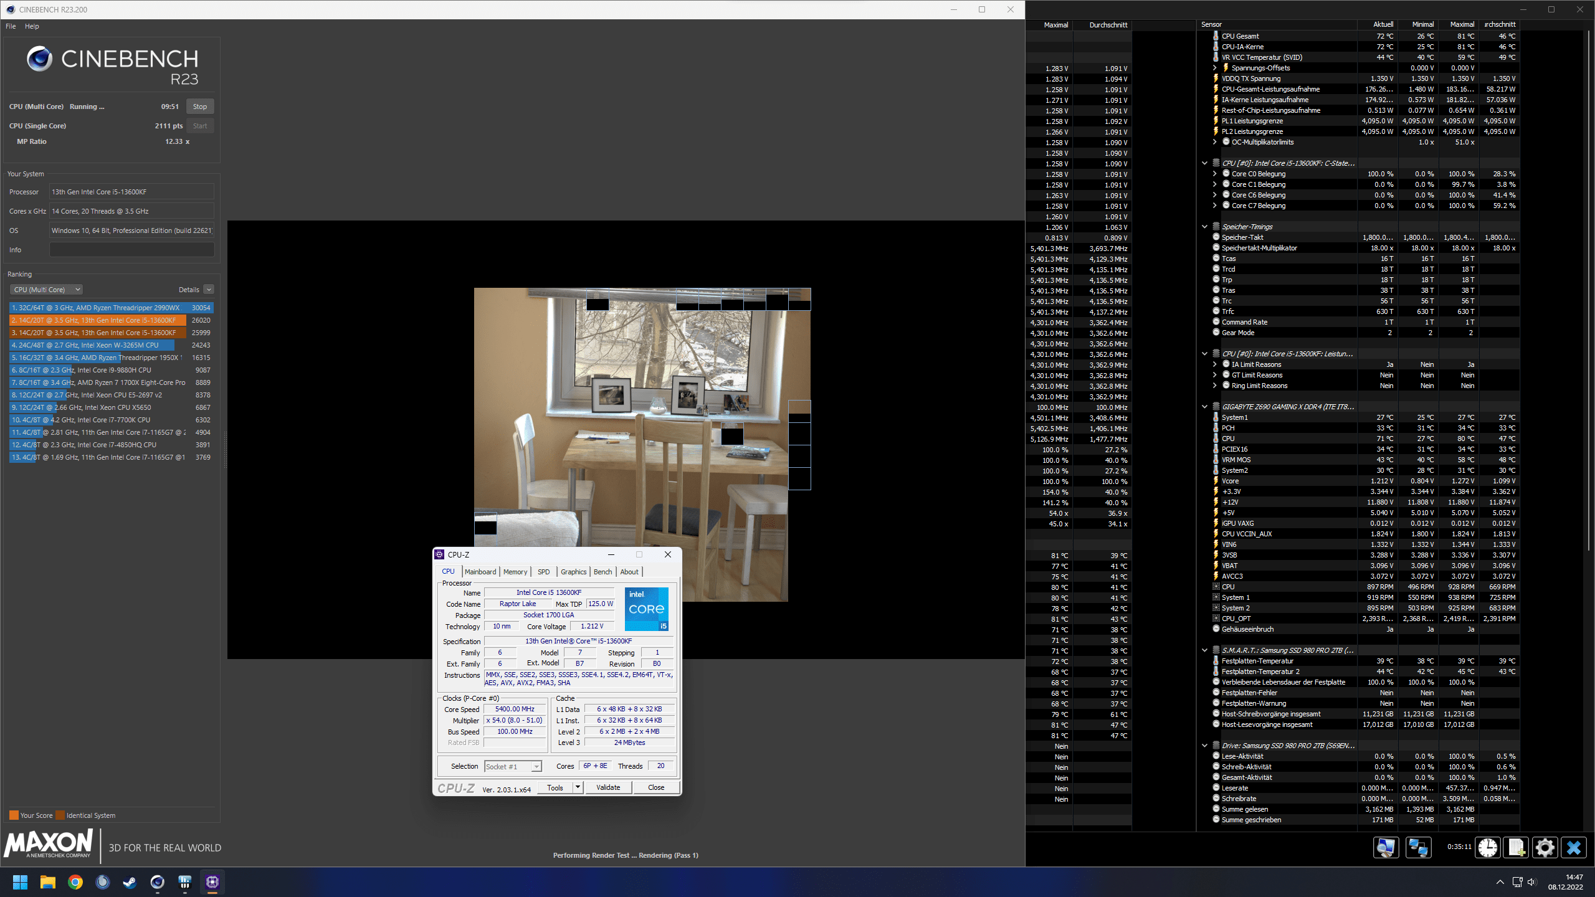The width and height of the screenshot is (1595, 897).
Task: Reset the HWiNFO clock timer icon
Action: point(1487,847)
